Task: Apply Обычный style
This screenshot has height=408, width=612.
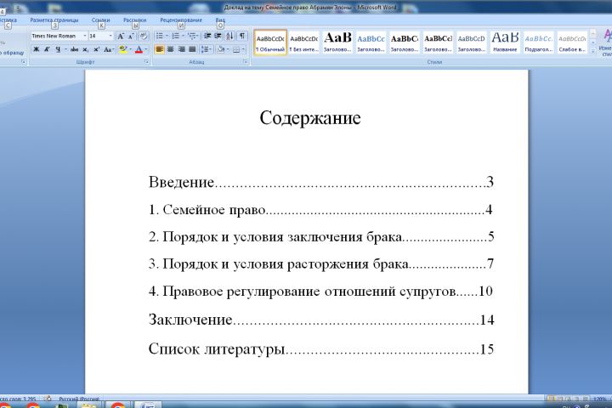Action: [x=270, y=42]
